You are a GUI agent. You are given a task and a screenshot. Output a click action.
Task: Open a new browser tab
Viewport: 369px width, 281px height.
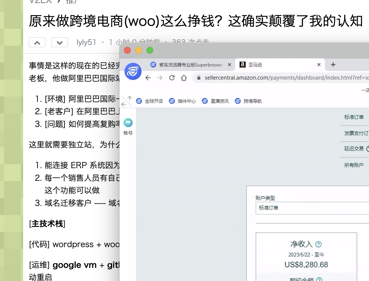pyautogui.click(x=333, y=65)
